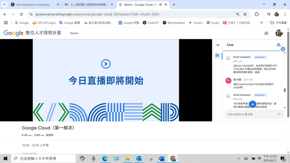
Task: Switch to the Gmail 上課提醒 tab
Action: (x=89, y=5)
